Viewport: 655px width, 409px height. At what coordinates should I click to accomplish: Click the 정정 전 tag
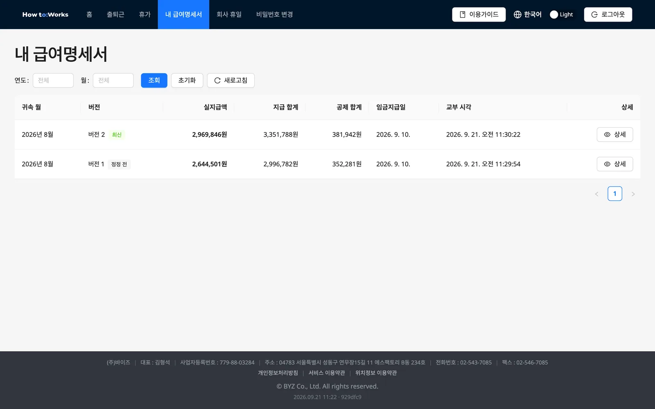119,164
